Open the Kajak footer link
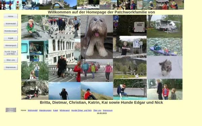 (56, 110)
